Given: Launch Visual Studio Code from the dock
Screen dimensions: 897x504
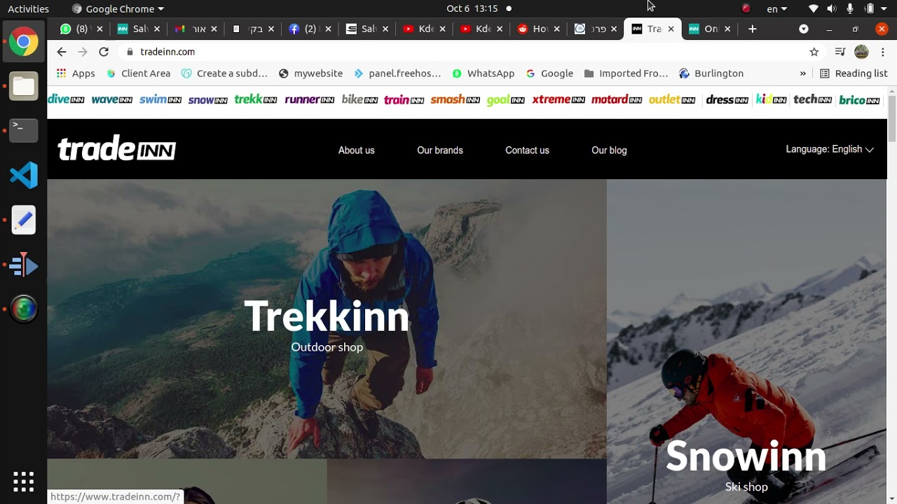Looking at the screenshot, I should click(23, 175).
